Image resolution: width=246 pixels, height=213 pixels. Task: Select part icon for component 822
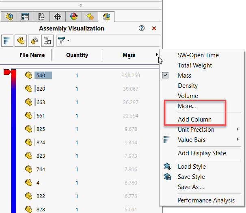pyautogui.click(x=28, y=196)
